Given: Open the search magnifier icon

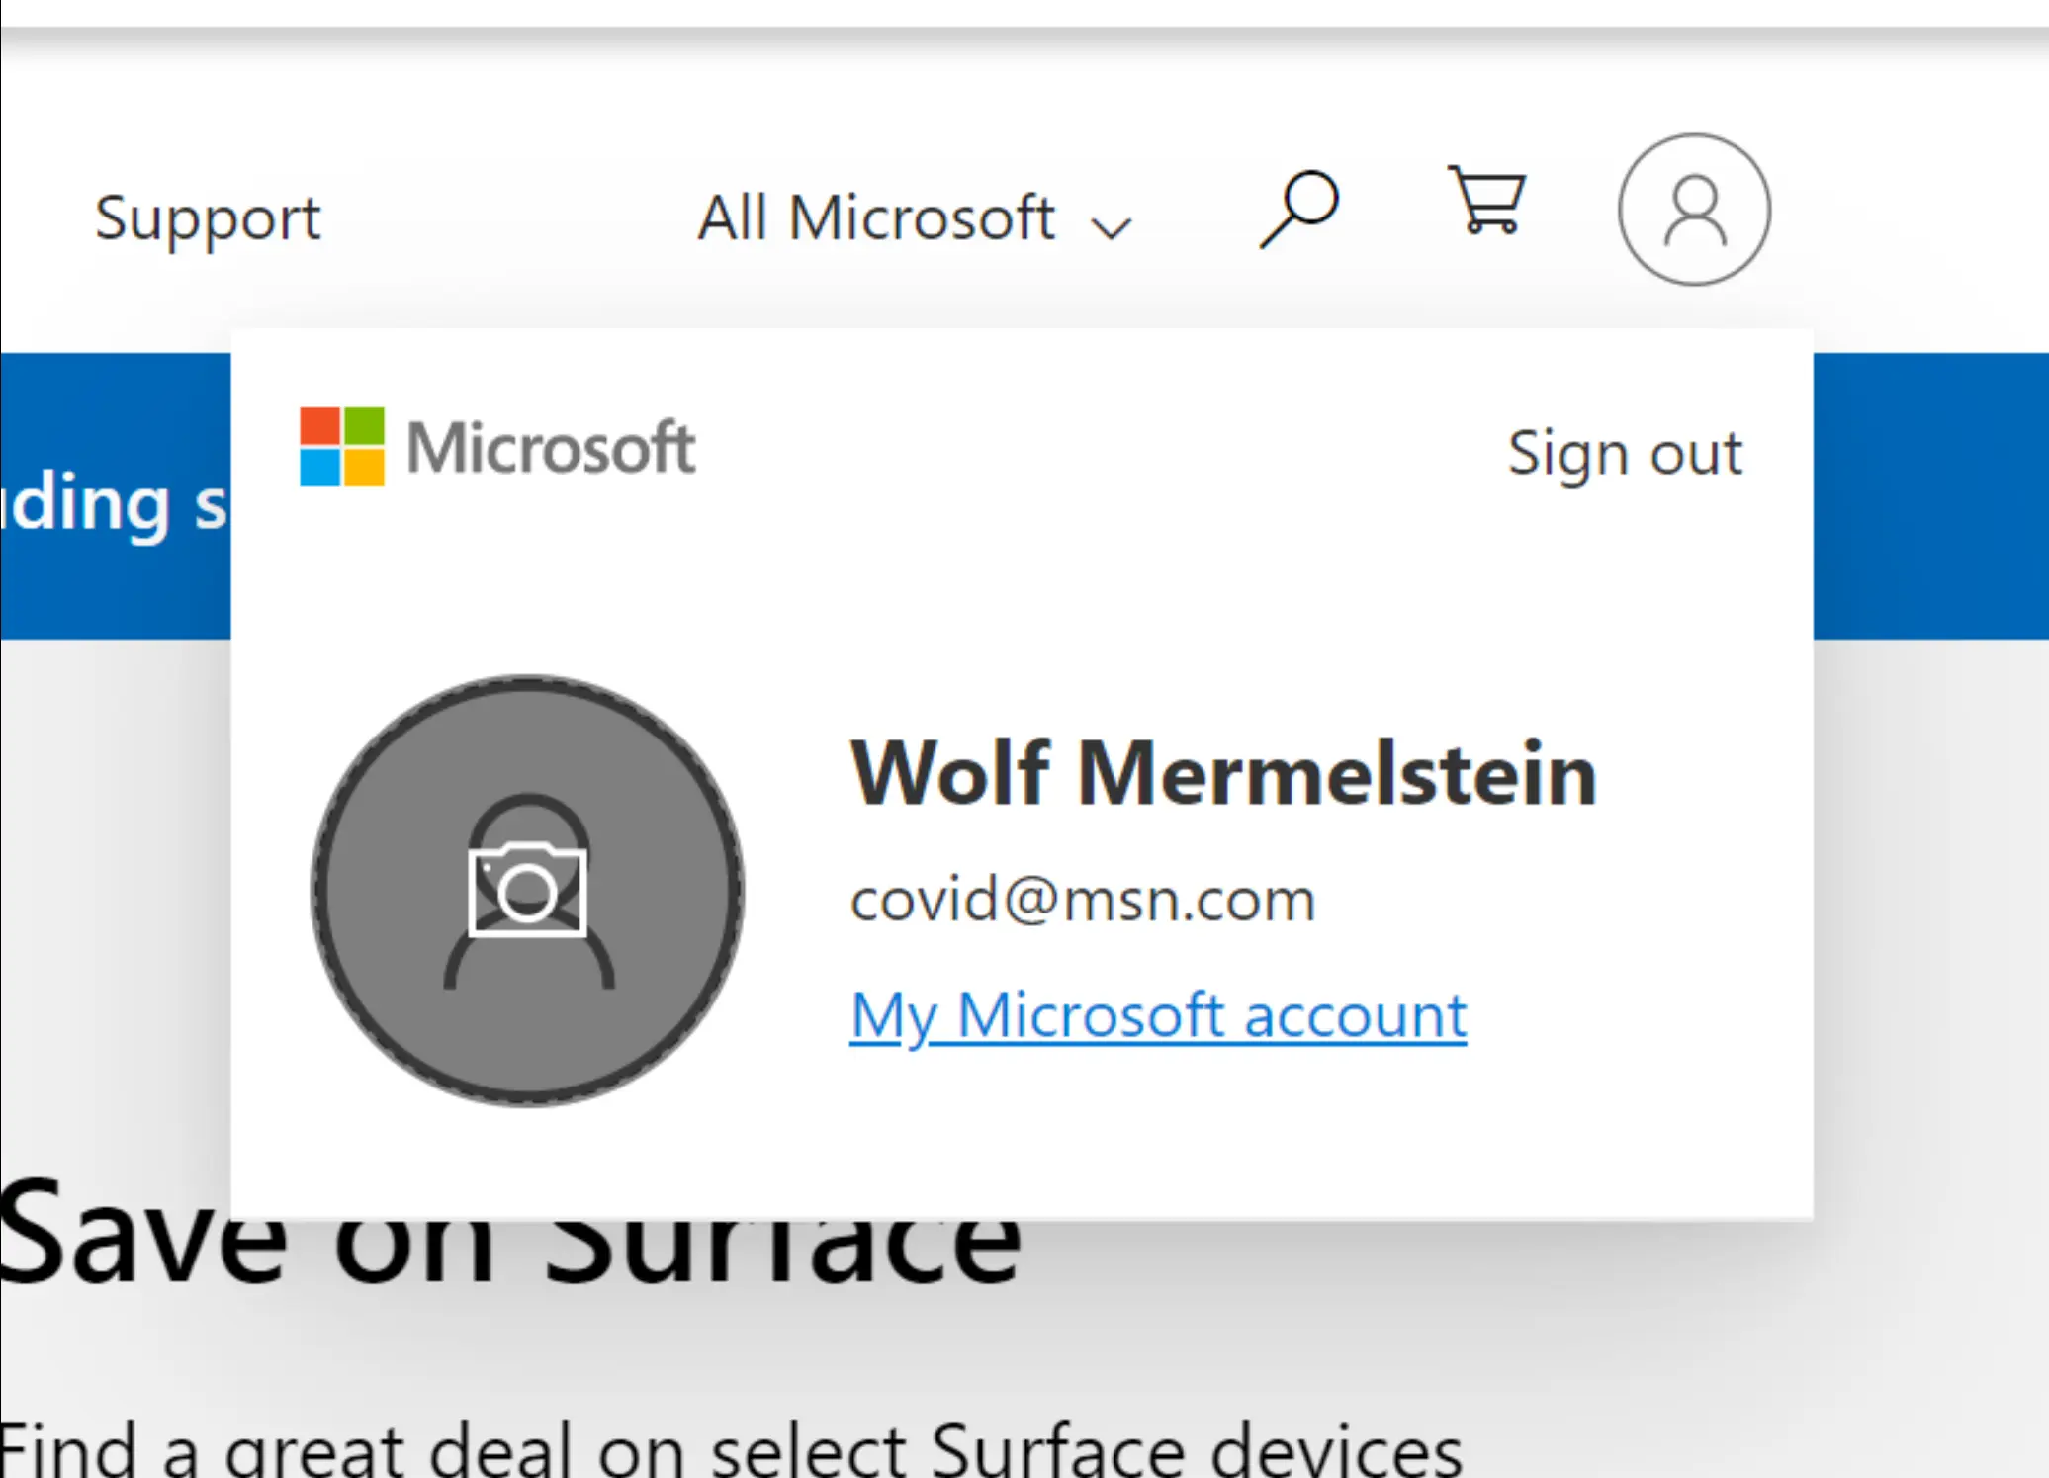Looking at the screenshot, I should (1298, 209).
